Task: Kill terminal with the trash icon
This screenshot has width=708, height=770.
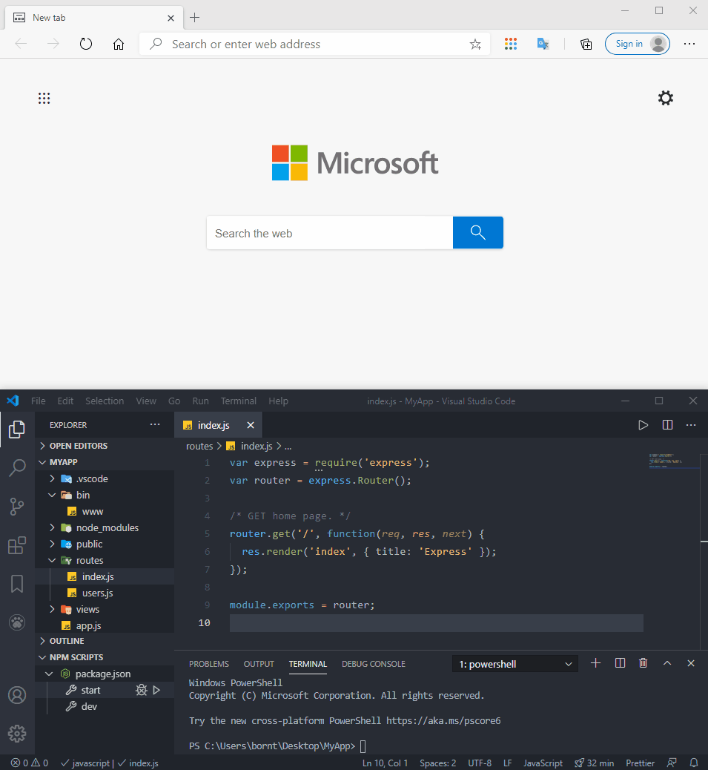Action: pos(643,663)
